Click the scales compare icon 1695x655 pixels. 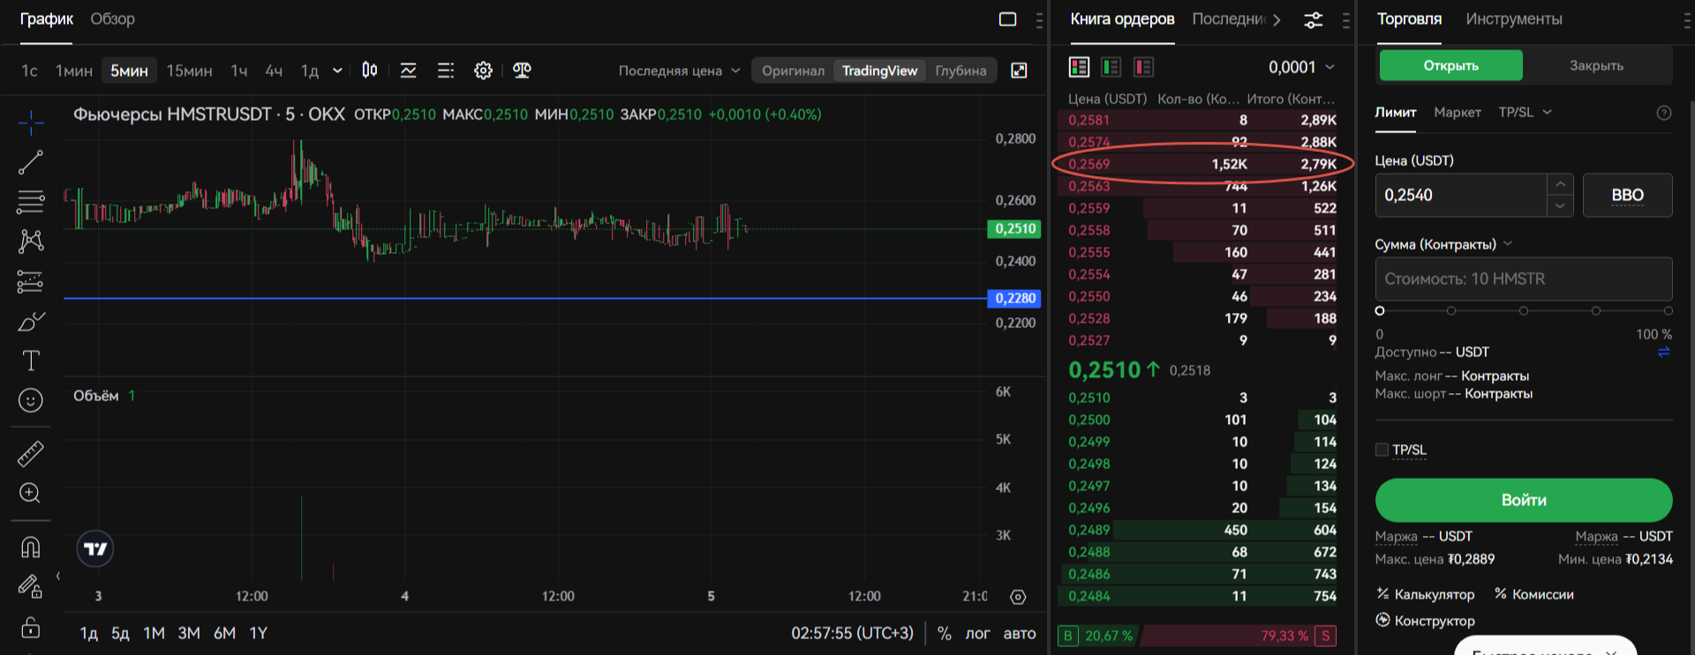(x=522, y=70)
